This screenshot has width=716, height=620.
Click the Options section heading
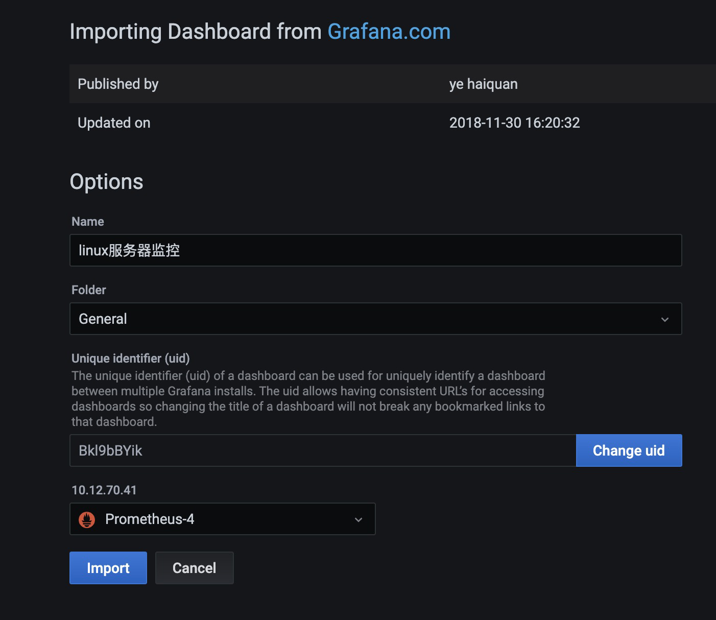(x=106, y=182)
